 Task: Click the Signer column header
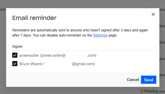tap(17, 46)
